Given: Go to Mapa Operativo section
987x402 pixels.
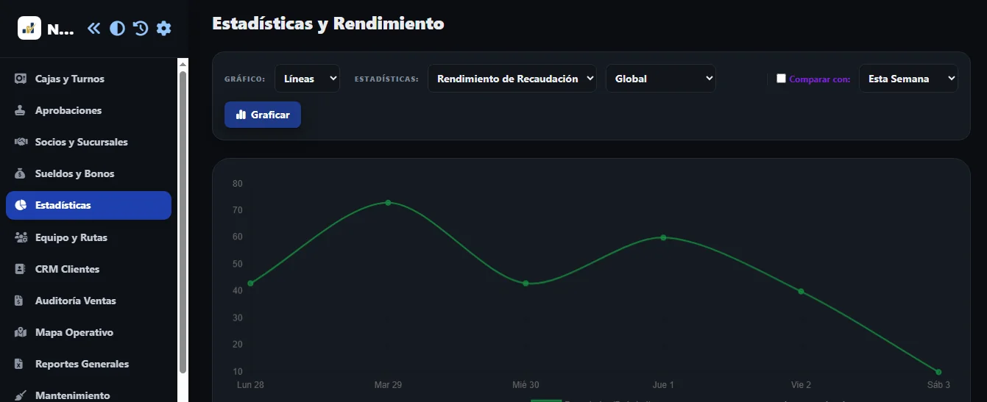Looking at the screenshot, I should point(88,332).
